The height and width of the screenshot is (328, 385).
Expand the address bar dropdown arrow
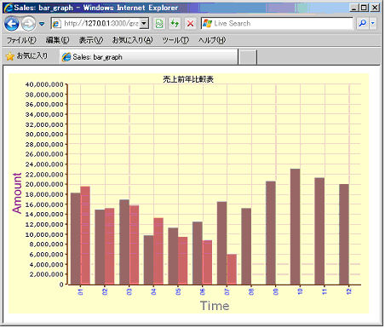(x=144, y=23)
